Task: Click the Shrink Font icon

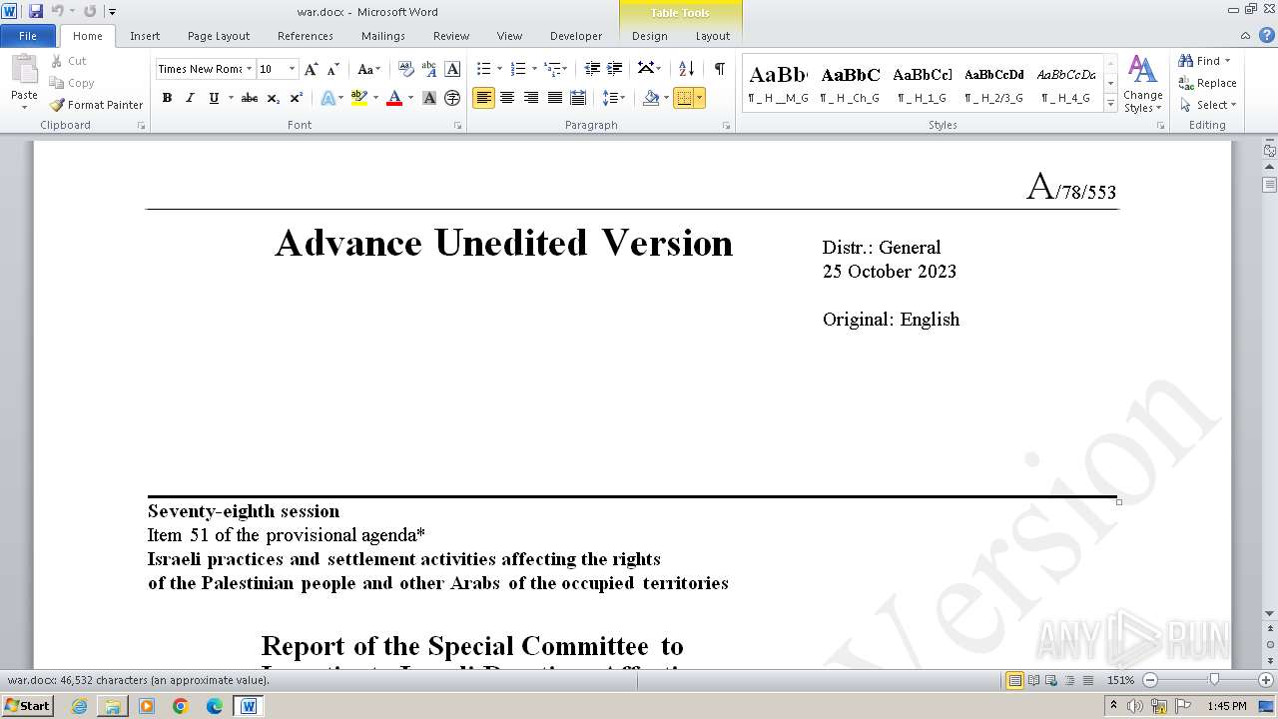Action: tap(333, 69)
